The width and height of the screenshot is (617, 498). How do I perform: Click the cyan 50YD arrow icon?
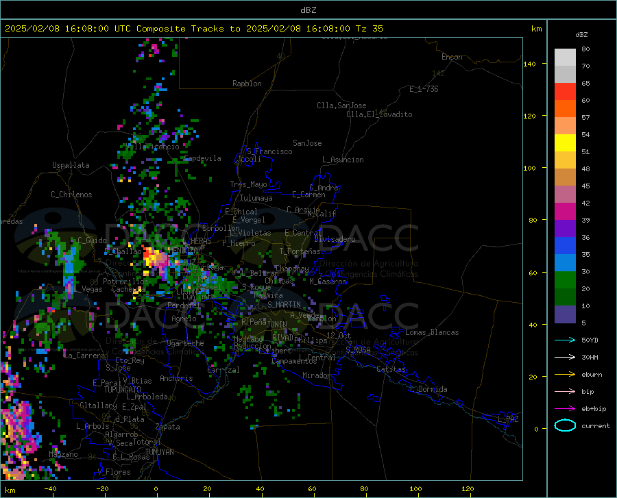pyautogui.click(x=565, y=340)
